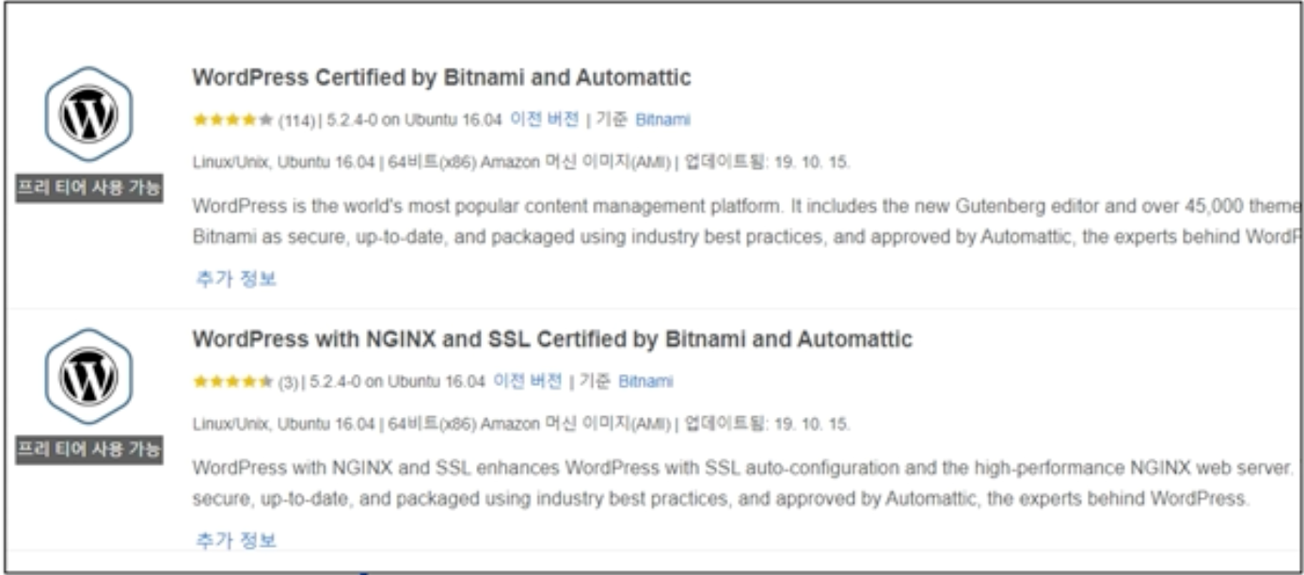The image size is (1304, 575).
Task: Click 이전 버전 link in NGINX and SSL listing
Action: pyautogui.click(x=527, y=381)
